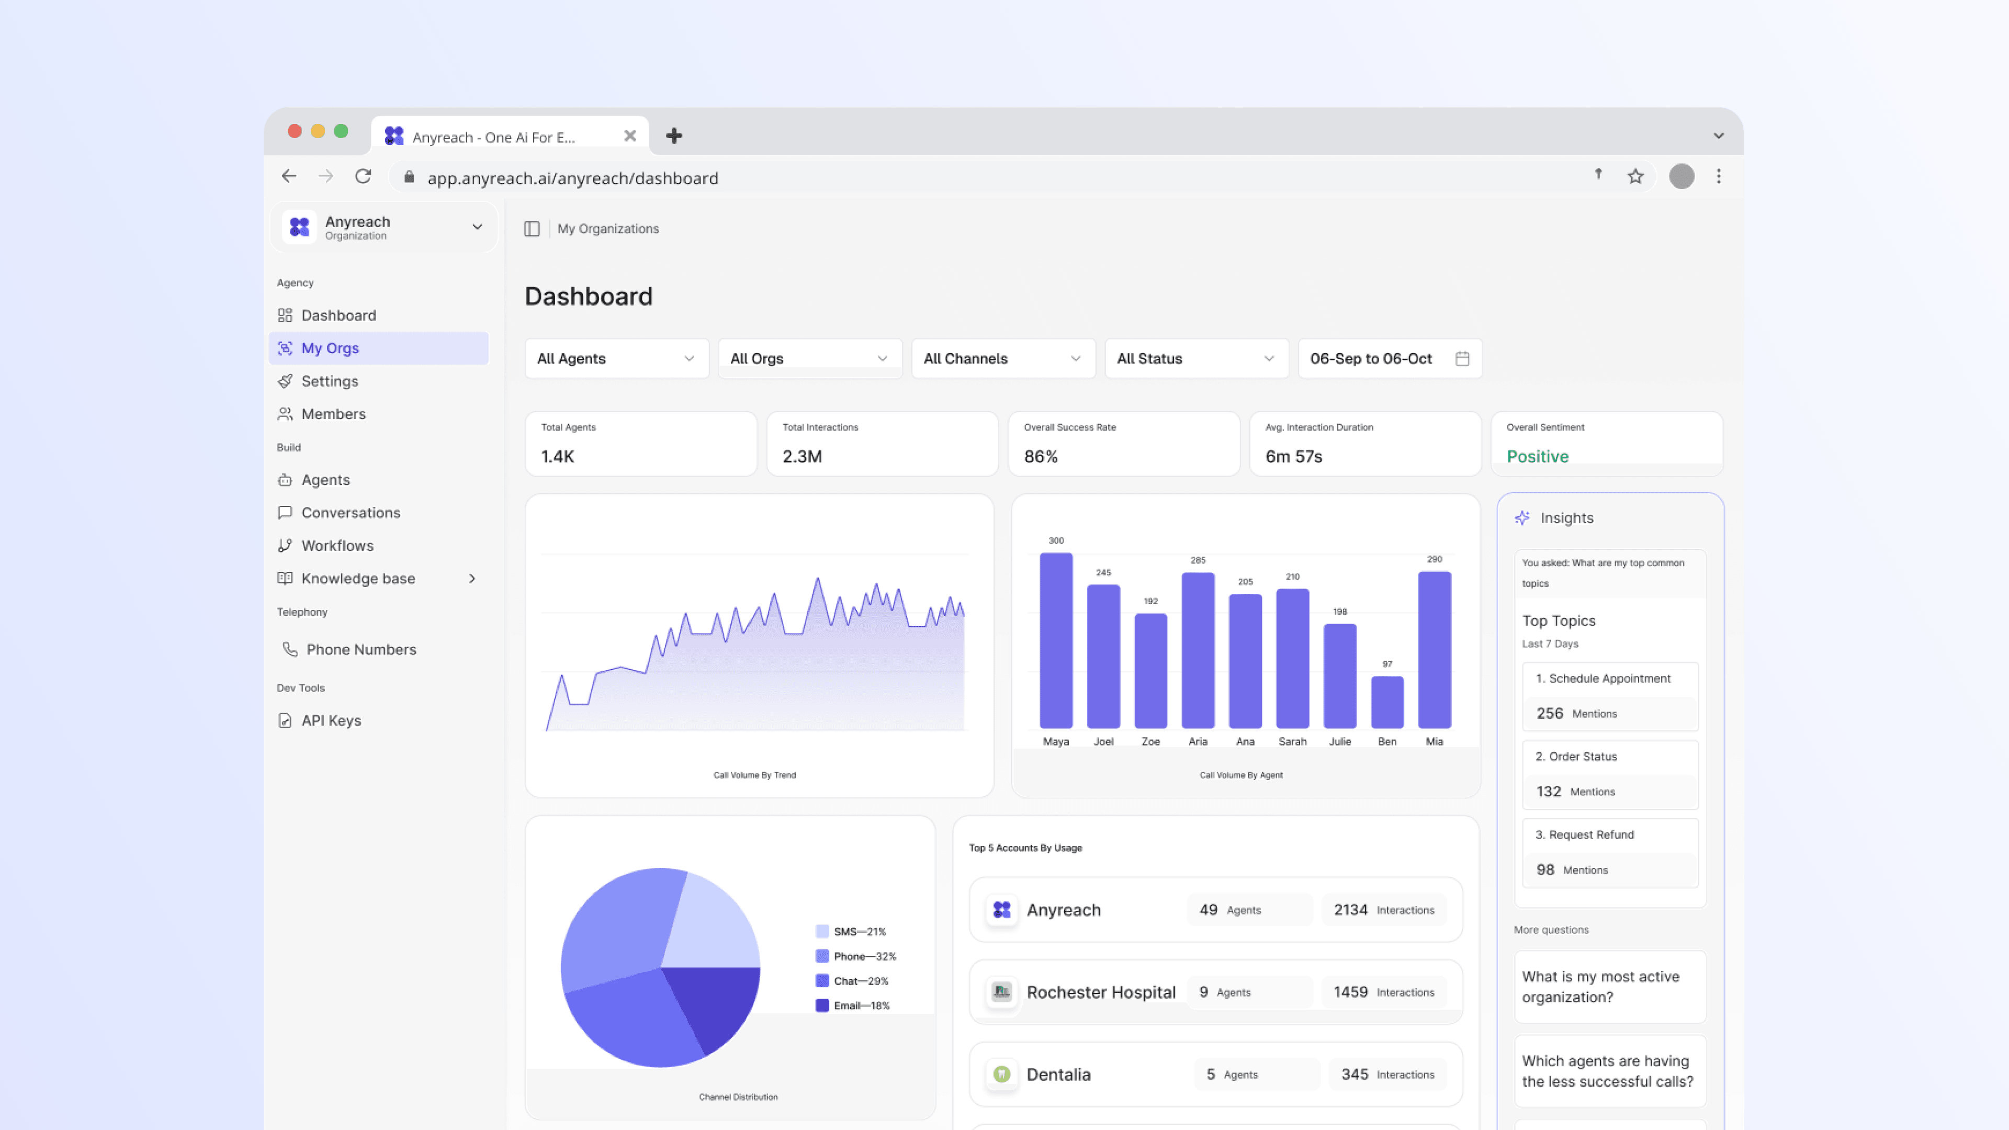
Task: Select the Request Refund topic card
Action: tap(1610, 852)
